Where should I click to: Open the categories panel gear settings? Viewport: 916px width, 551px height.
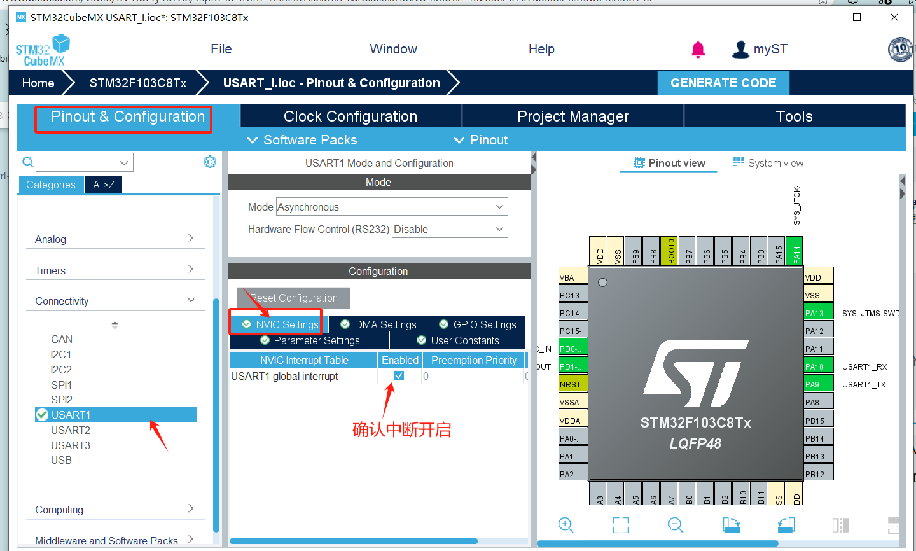click(210, 162)
